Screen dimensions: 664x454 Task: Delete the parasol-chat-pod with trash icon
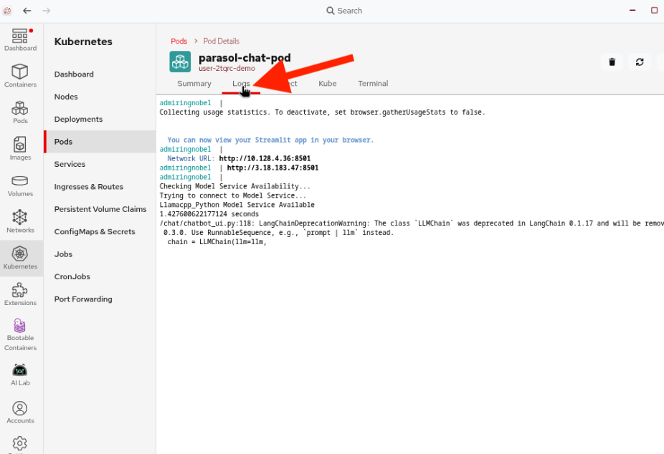(612, 62)
